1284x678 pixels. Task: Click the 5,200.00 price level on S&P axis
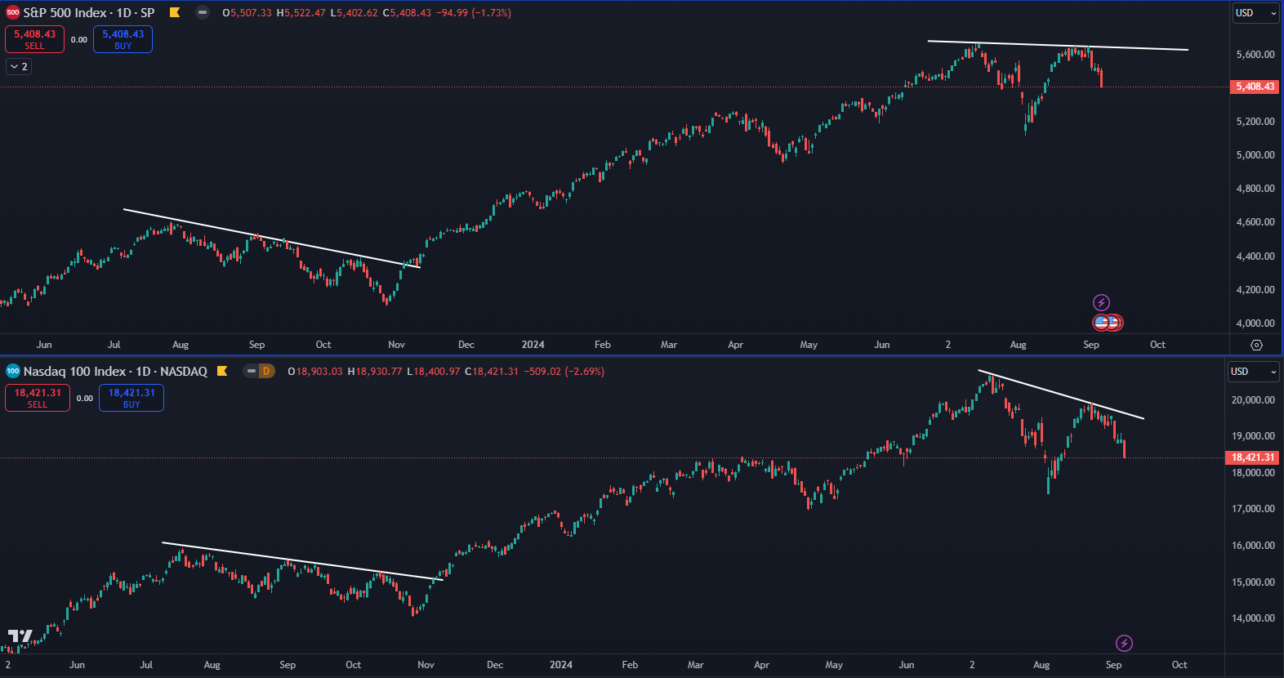[1255, 121]
